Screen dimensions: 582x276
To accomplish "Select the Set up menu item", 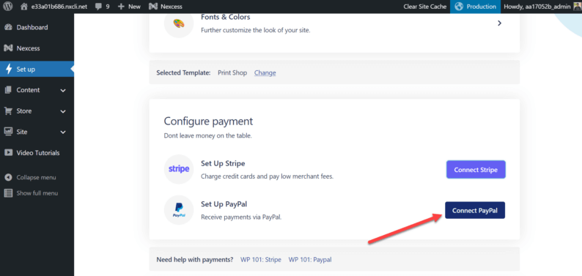I will pos(26,70).
